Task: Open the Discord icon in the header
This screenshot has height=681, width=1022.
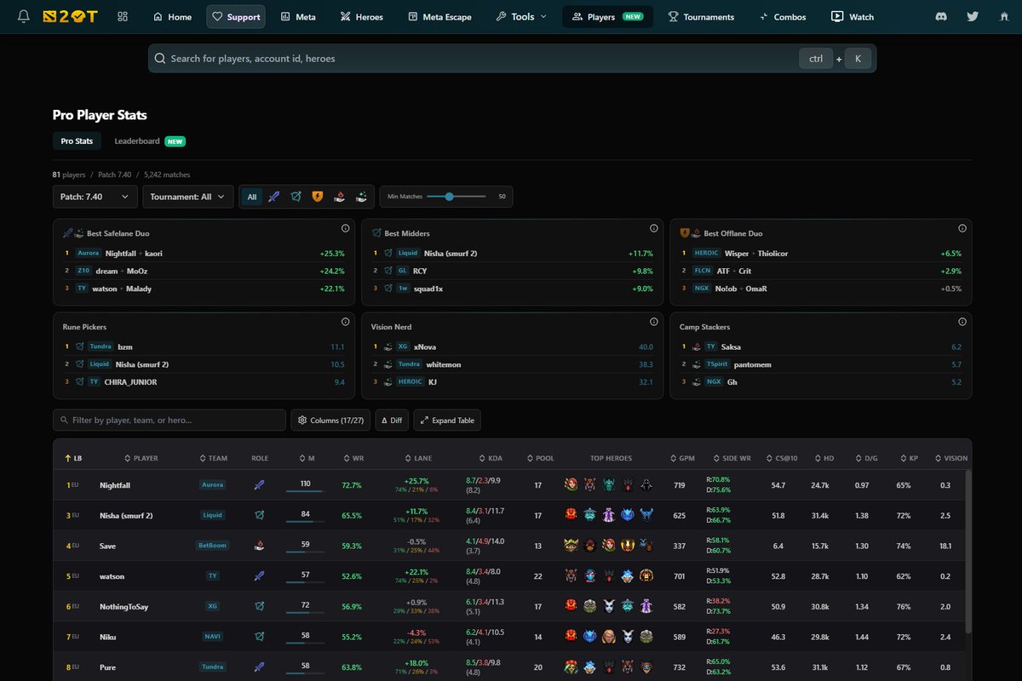Action: point(941,16)
